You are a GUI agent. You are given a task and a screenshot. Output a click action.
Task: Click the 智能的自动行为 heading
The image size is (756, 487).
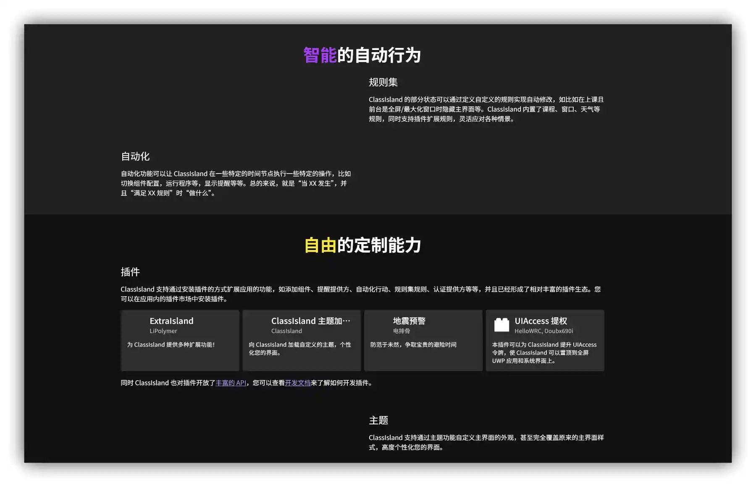coord(362,55)
